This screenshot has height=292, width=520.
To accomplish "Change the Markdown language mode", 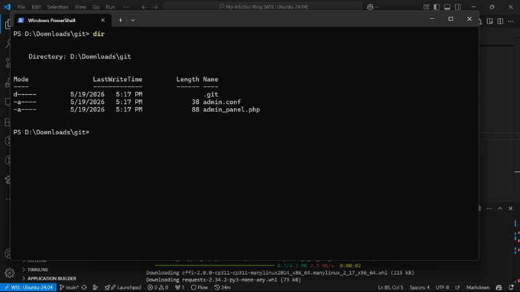I will tap(478, 287).
